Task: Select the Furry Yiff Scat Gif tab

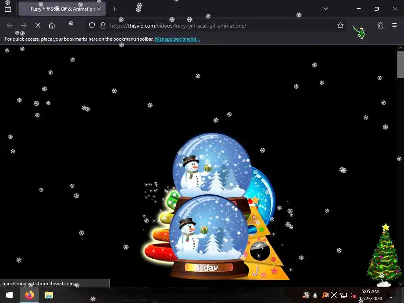Action: tap(62, 9)
